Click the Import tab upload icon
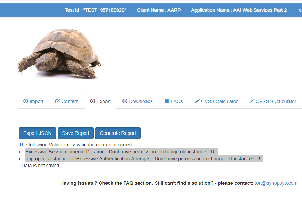The width and height of the screenshot is (302, 207). (26, 101)
